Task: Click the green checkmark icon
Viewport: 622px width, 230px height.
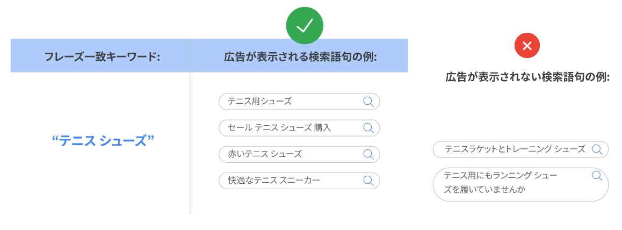Action: point(305,25)
